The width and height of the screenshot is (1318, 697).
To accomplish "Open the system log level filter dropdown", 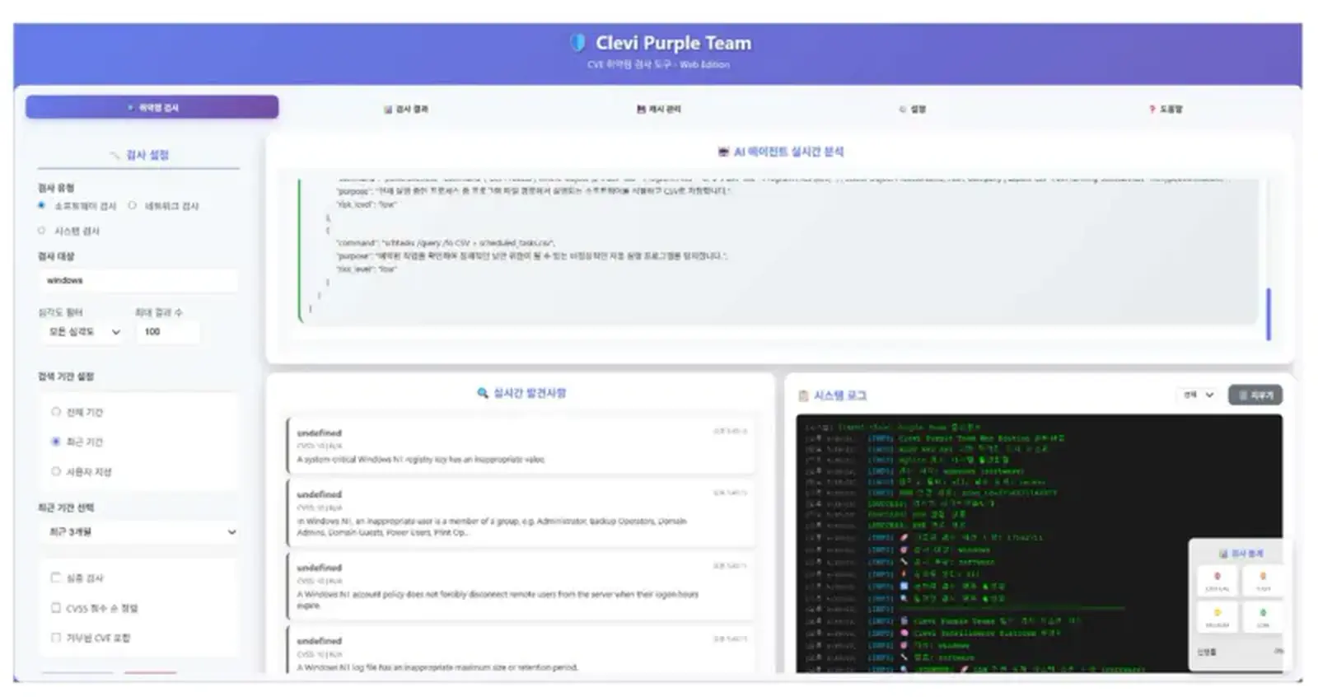I will 1199,395.
